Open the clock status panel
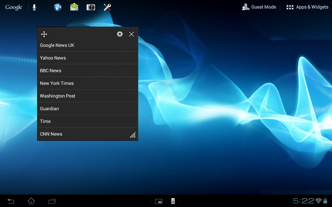This screenshot has width=332, height=207. click(x=303, y=201)
